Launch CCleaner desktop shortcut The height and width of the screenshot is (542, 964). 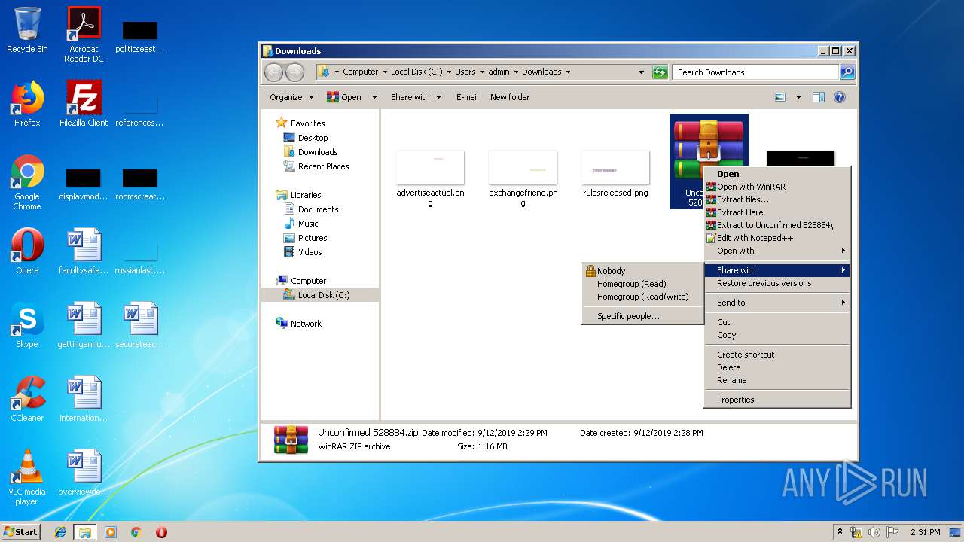(x=27, y=399)
